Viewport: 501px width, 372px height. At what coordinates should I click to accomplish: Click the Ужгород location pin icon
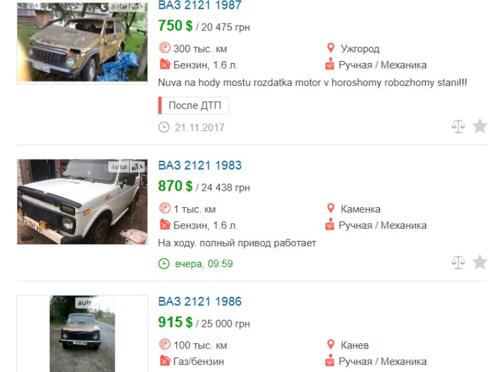tap(330, 48)
